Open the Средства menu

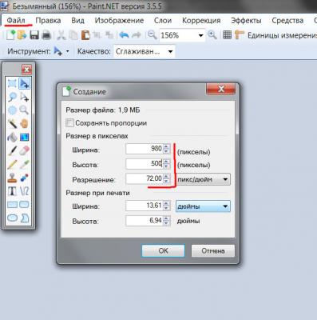287,21
